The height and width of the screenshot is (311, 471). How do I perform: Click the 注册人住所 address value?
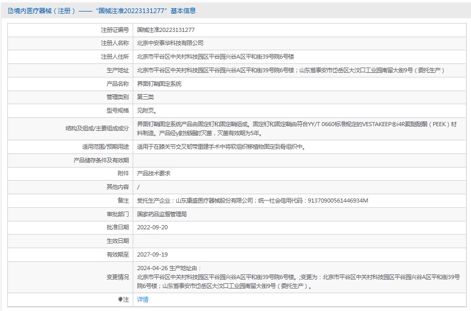click(x=216, y=57)
